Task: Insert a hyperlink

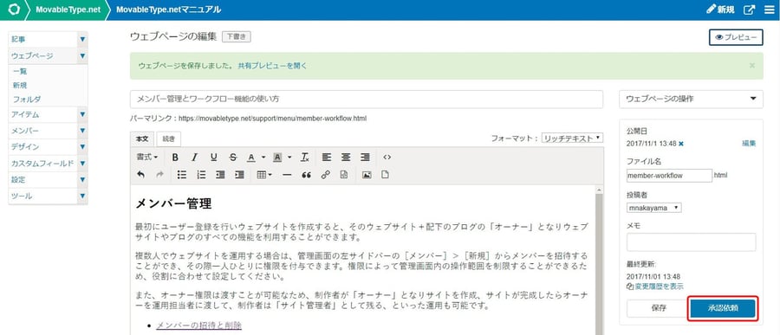Action: [325, 175]
